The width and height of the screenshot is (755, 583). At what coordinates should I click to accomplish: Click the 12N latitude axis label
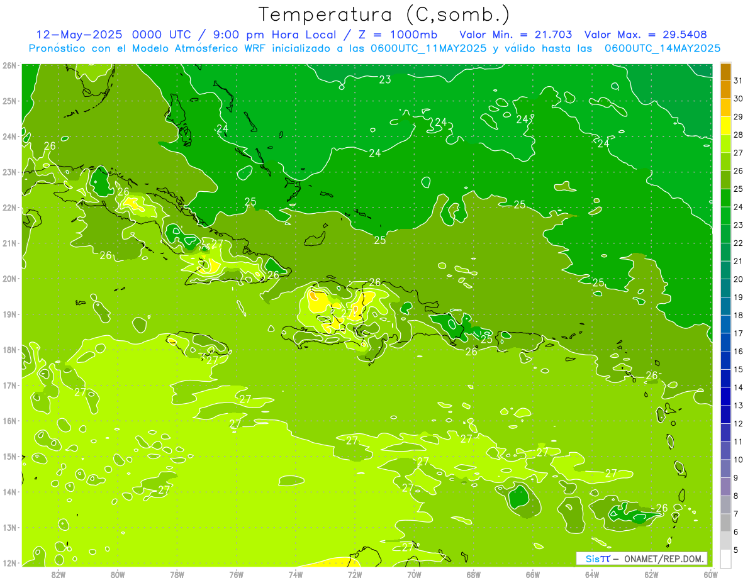click(x=9, y=563)
